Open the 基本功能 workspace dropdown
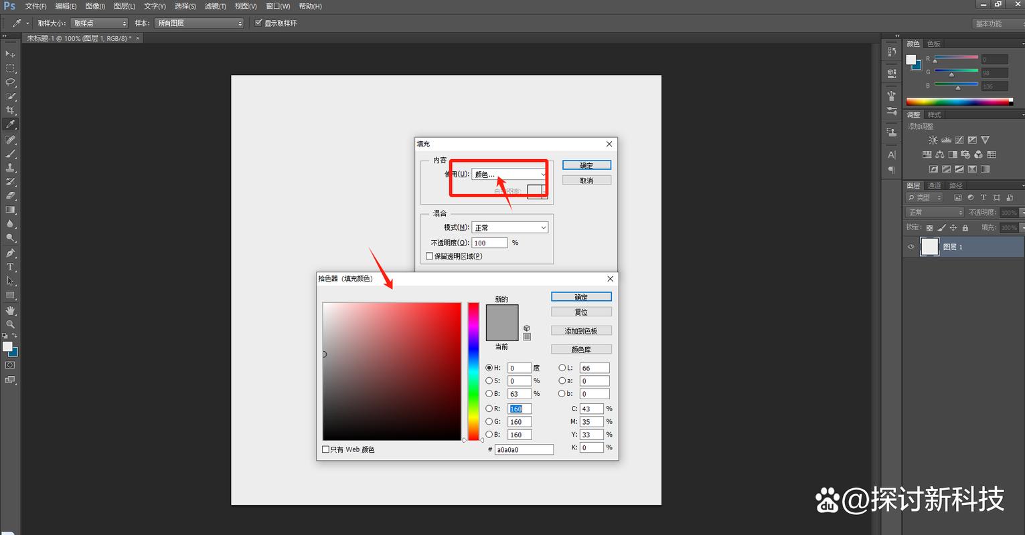The width and height of the screenshot is (1025, 535). (x=997, y=23)
